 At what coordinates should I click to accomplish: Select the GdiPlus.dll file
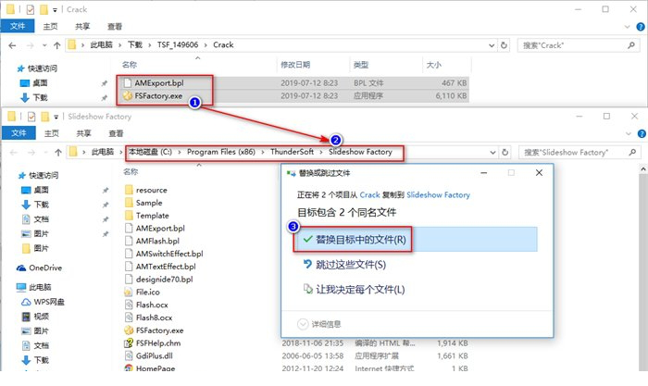(156, 355)
